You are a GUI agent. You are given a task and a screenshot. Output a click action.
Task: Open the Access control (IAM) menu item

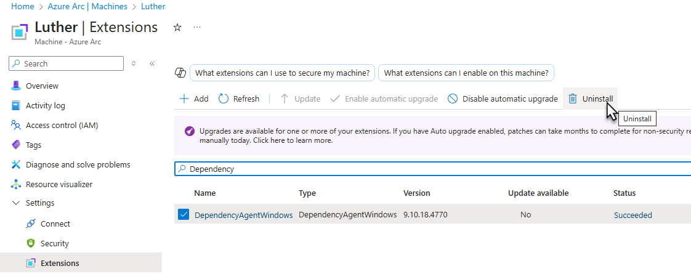(x=62, y=126)
